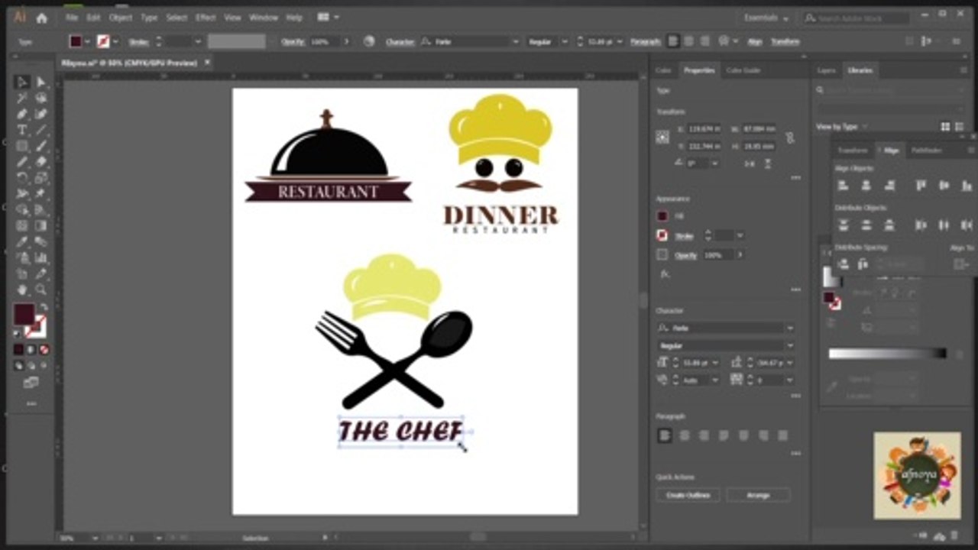Select the Selection tool in the toolbar
978x550 pixels.
point(22,82)
